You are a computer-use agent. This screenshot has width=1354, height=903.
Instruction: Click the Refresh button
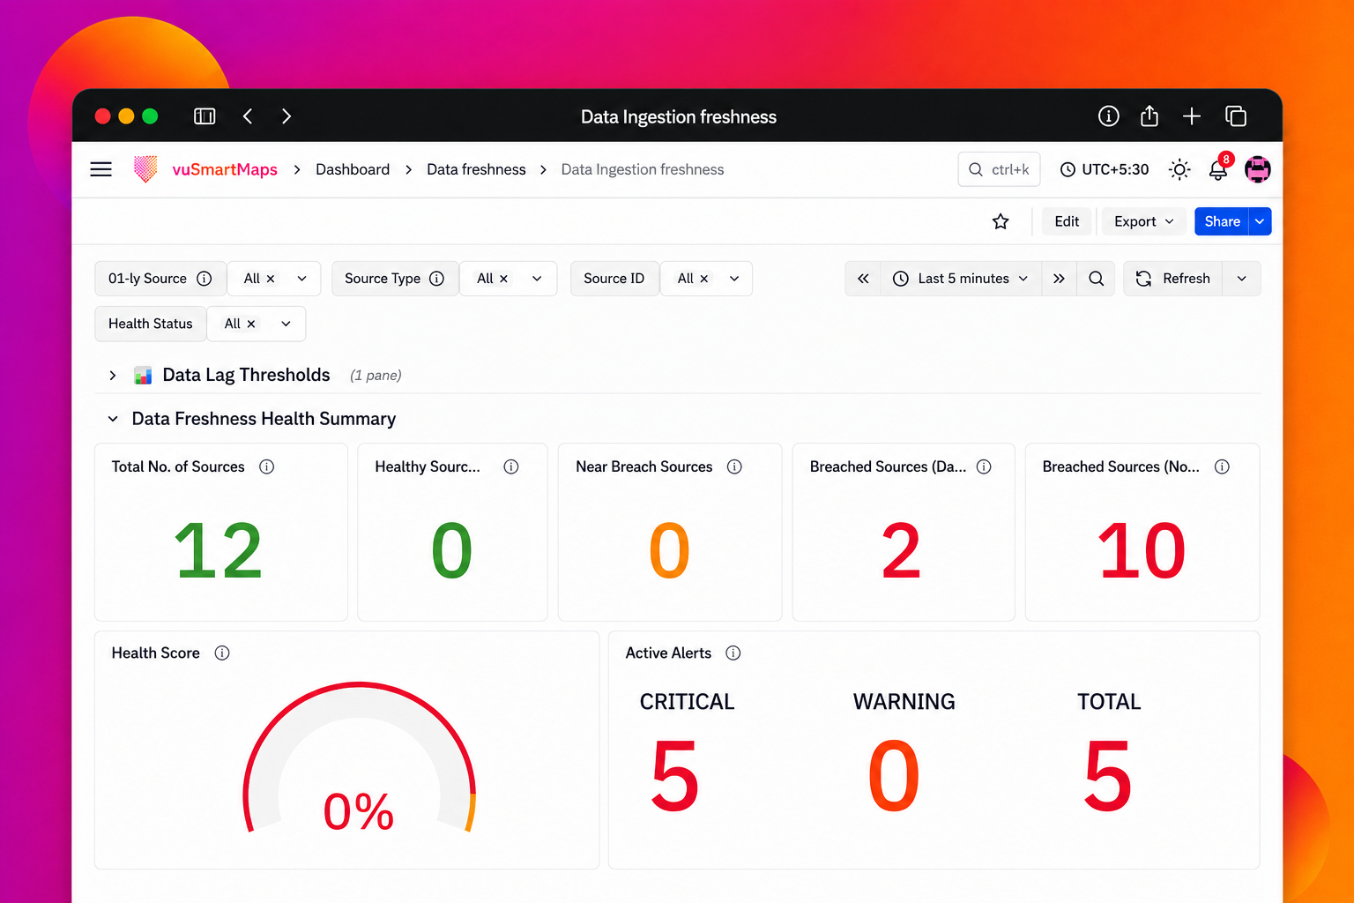(1173, 279)
